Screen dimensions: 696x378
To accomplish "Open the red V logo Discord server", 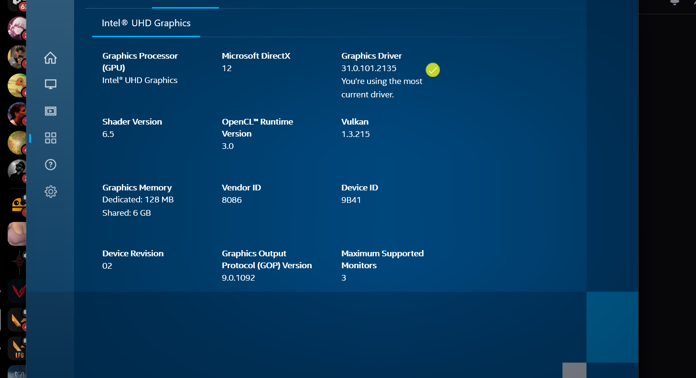I will (17, 291).
